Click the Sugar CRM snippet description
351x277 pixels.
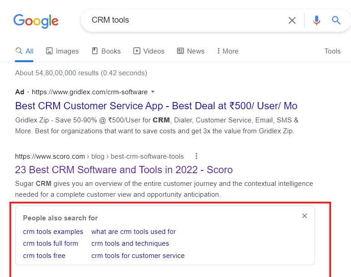tap(164, 189)
